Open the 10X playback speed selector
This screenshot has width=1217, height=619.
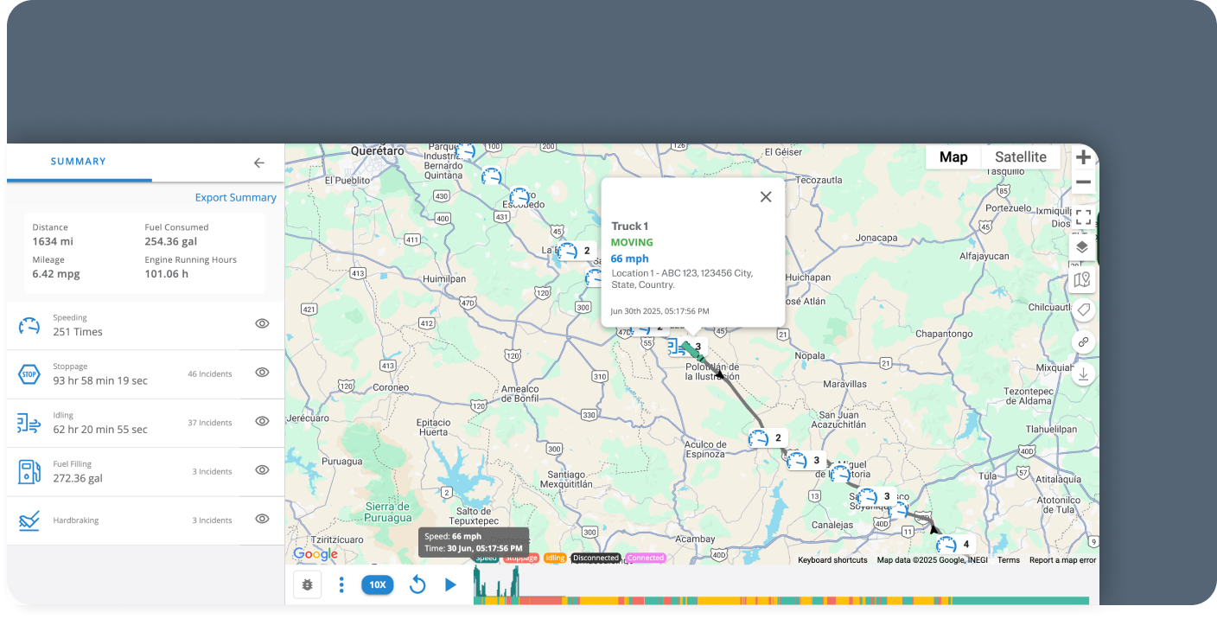[x=377, y=585]
